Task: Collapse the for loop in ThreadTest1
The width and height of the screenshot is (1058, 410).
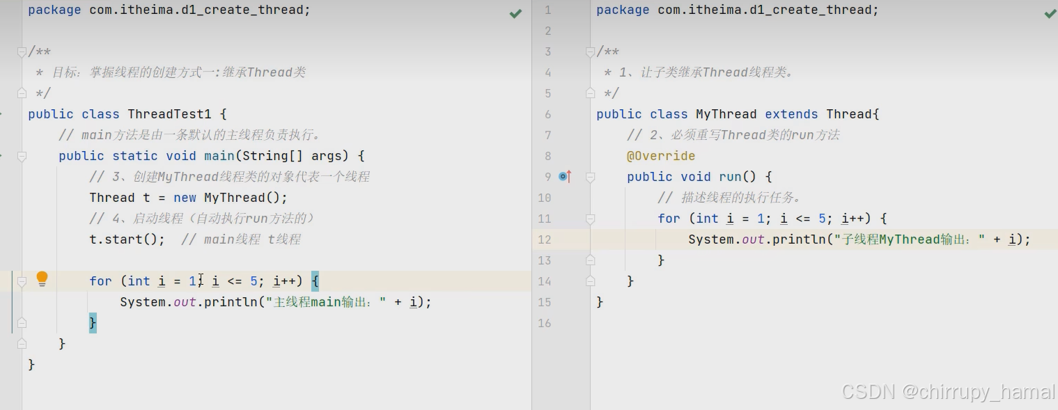Action: pyautogui.click(x=22, y=281)
